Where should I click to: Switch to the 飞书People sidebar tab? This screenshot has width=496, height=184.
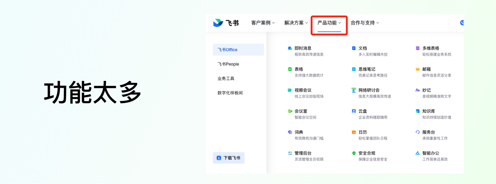(x=228, y=64)
